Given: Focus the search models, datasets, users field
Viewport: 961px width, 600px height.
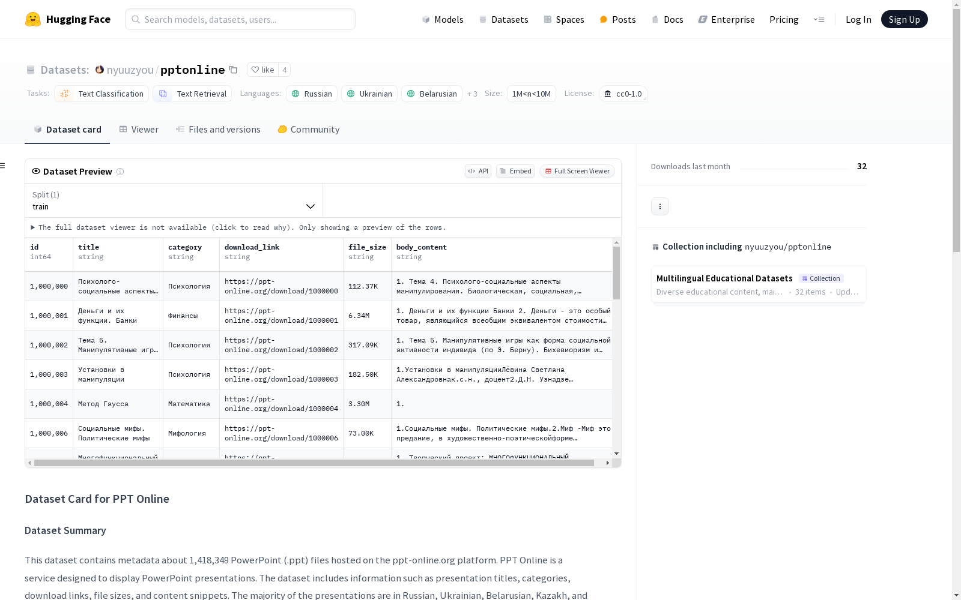Looking at the screenshot, I should [x=240, y=19].
